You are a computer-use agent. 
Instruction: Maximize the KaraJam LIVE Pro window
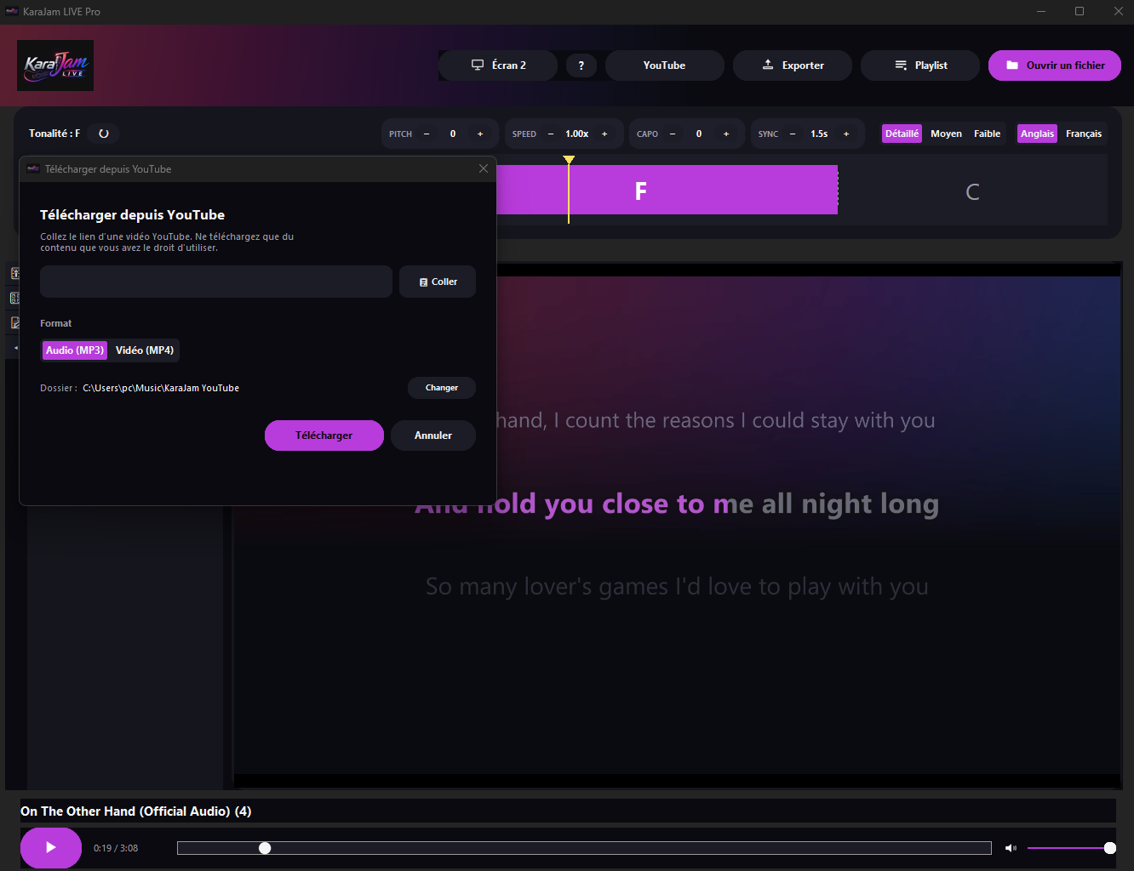tap(1080, 11)
